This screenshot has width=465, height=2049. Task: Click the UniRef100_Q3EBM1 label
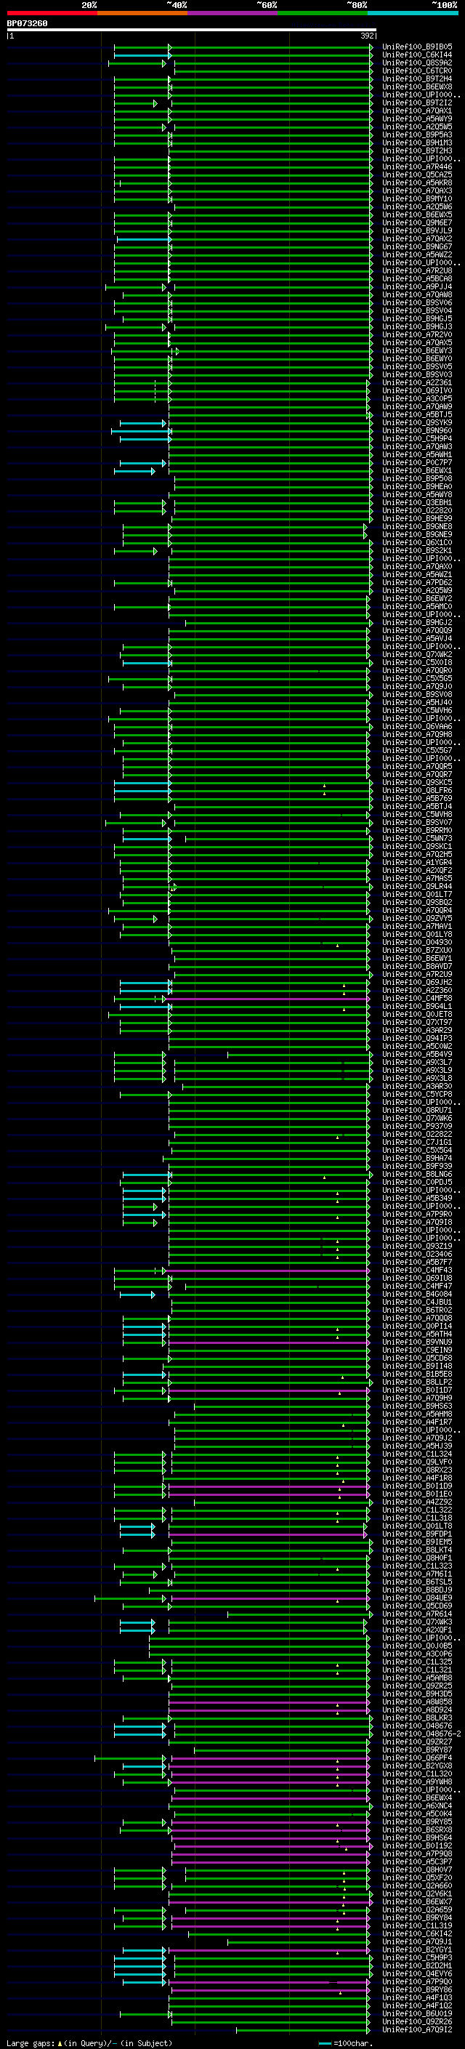[417, 503]
